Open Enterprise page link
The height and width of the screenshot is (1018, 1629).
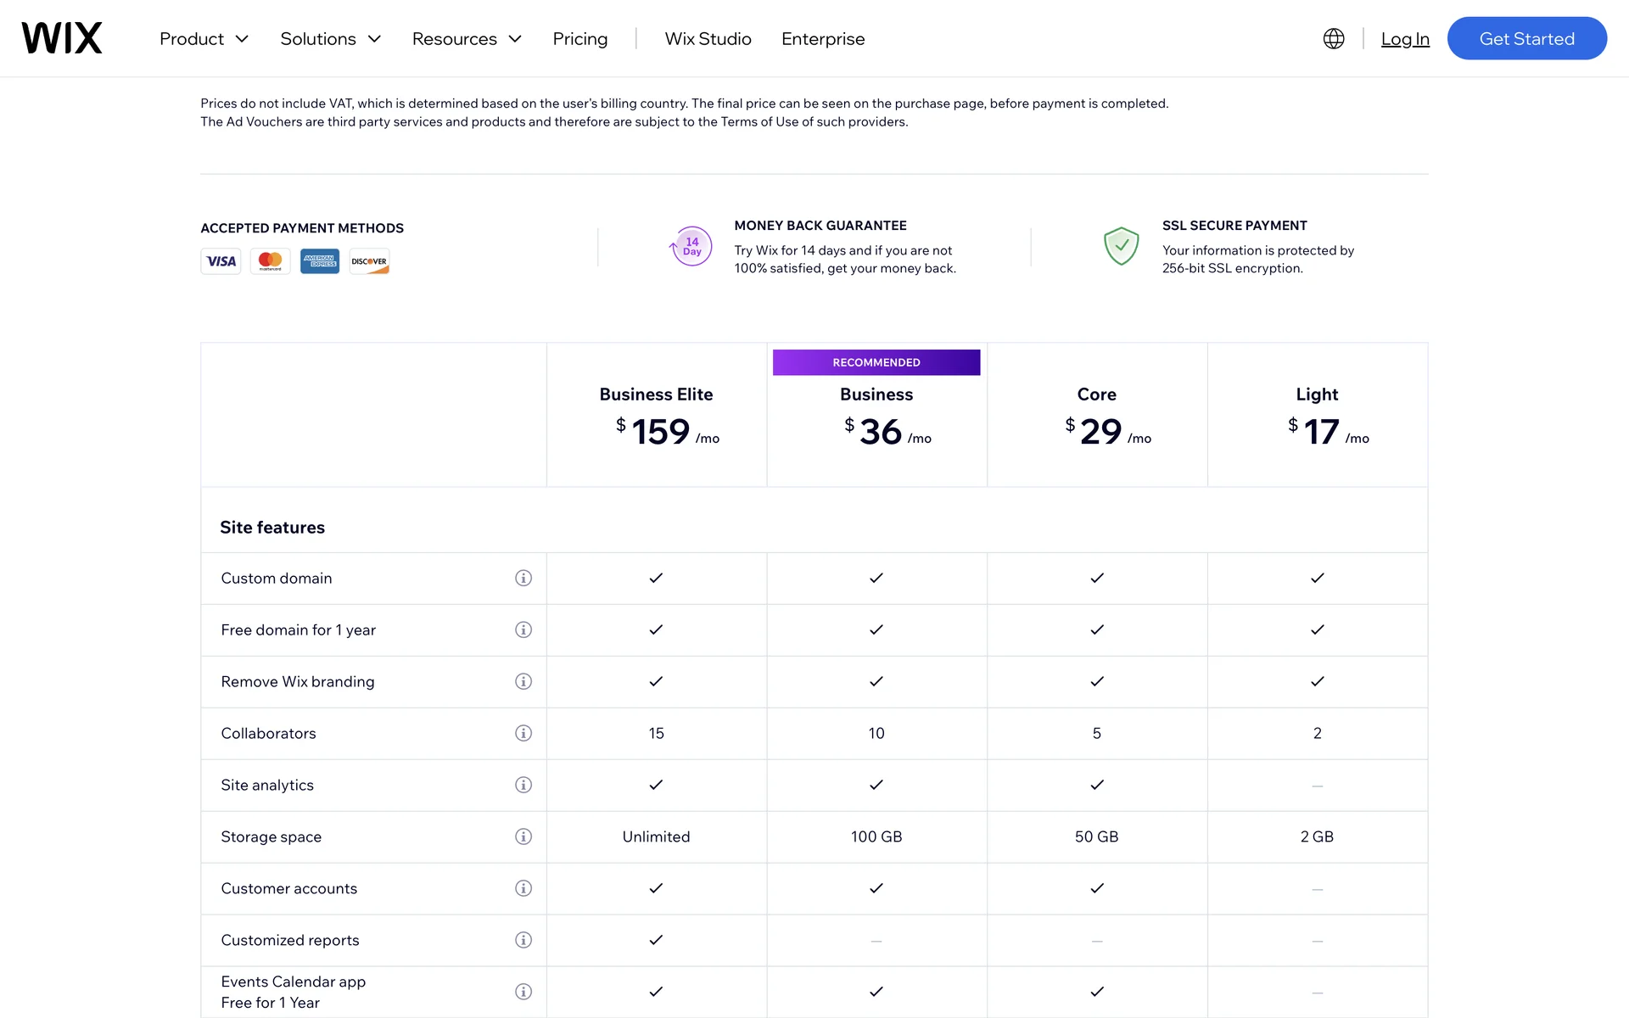click(x=822, y=39)
